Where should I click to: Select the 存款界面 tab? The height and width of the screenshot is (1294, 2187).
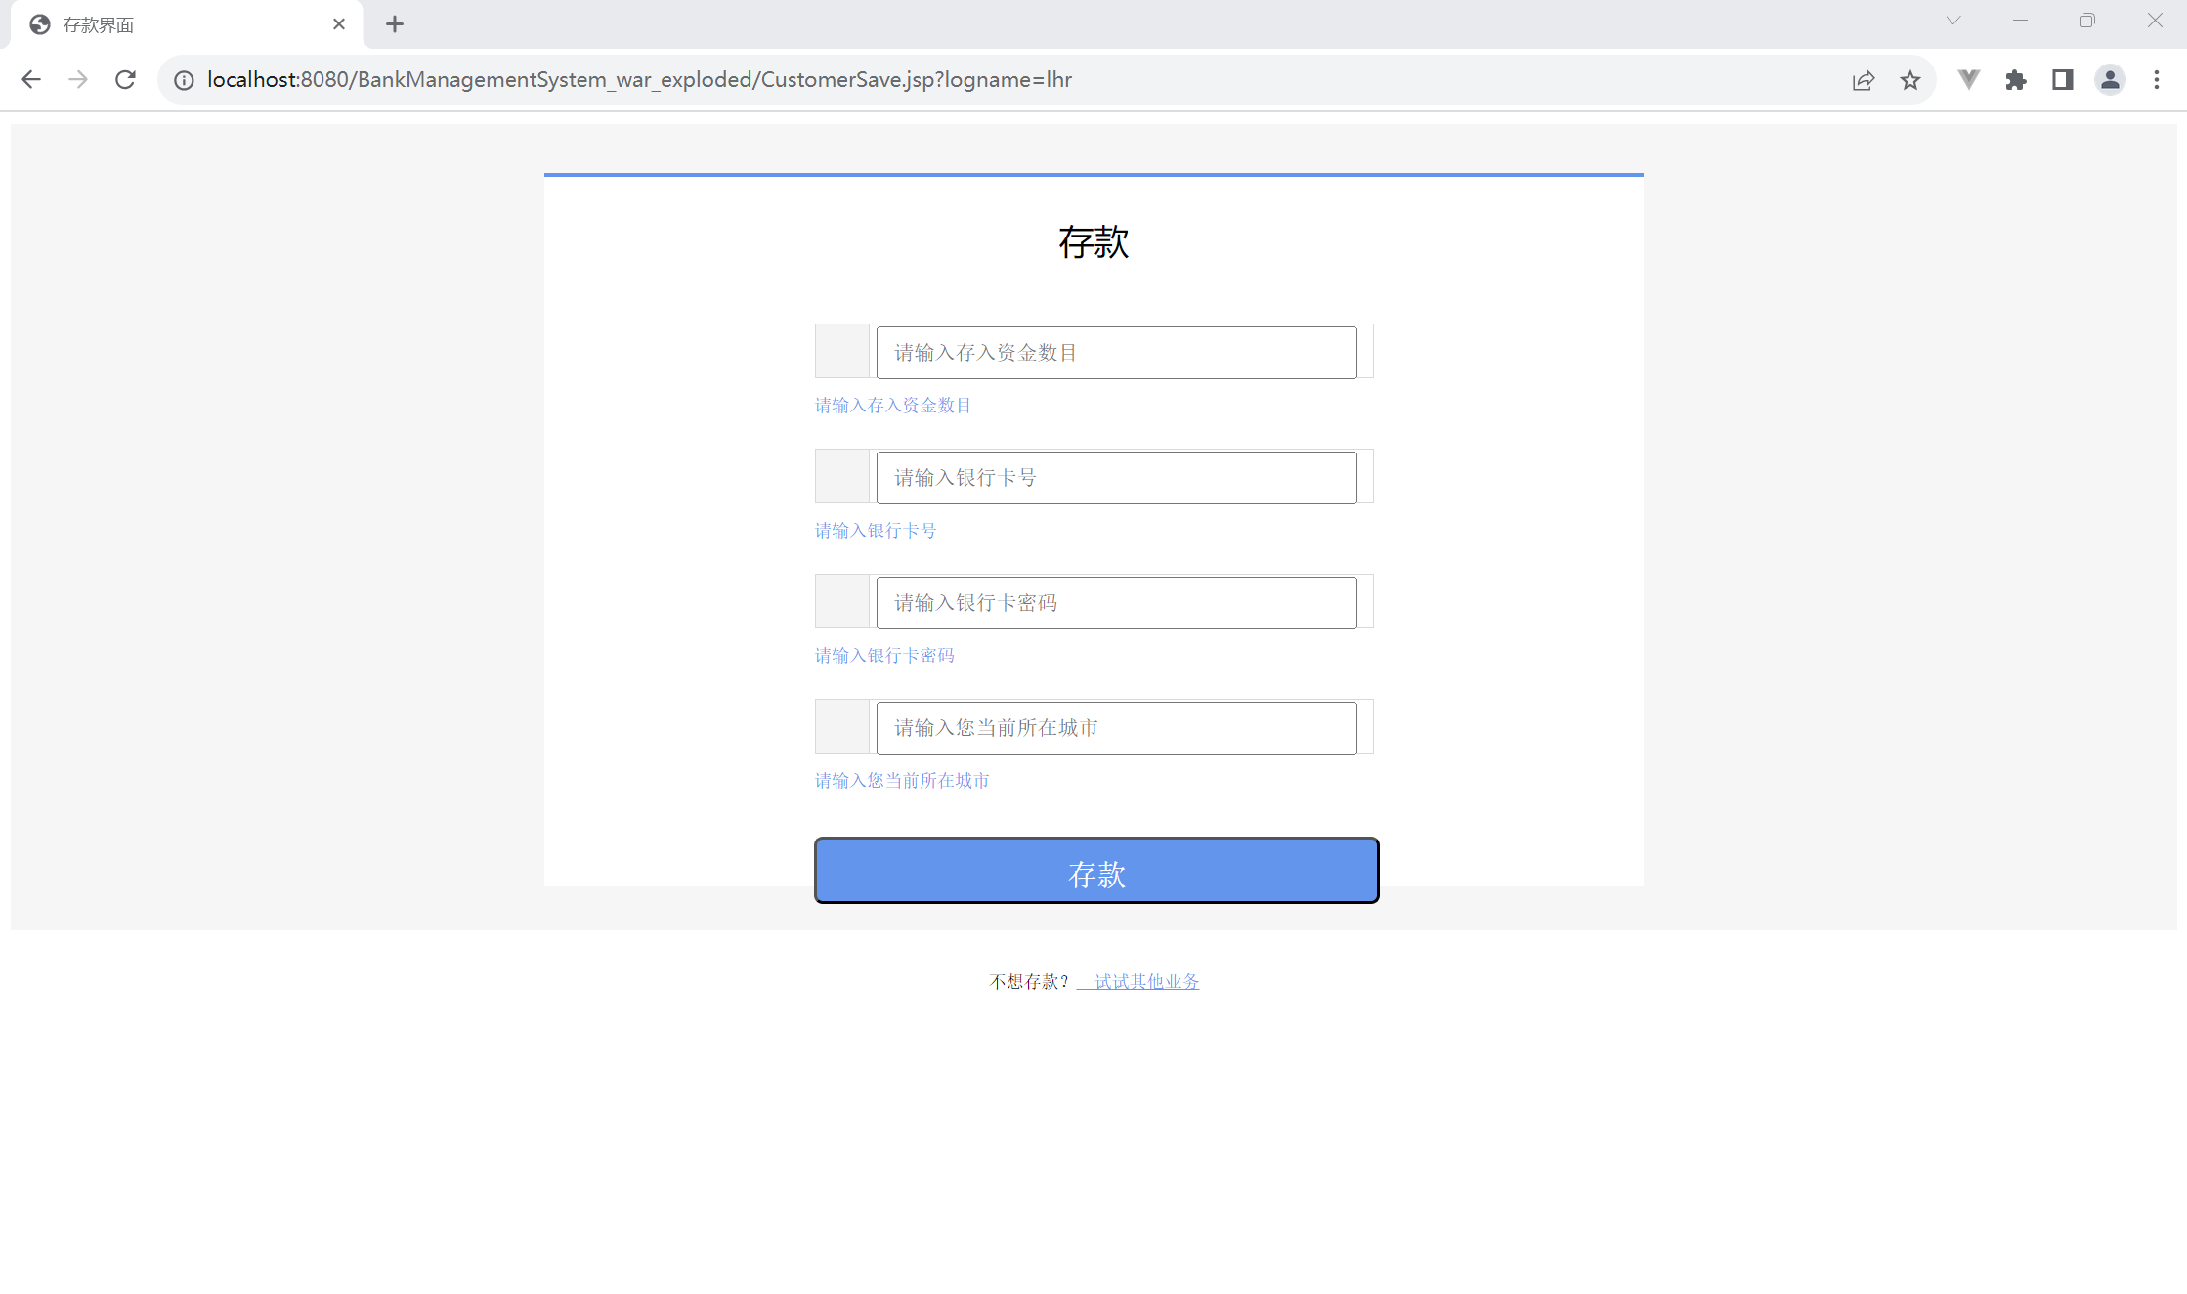176,24
